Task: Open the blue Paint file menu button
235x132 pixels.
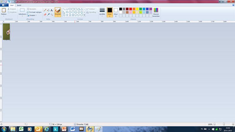Action: [x=4, y=5]
